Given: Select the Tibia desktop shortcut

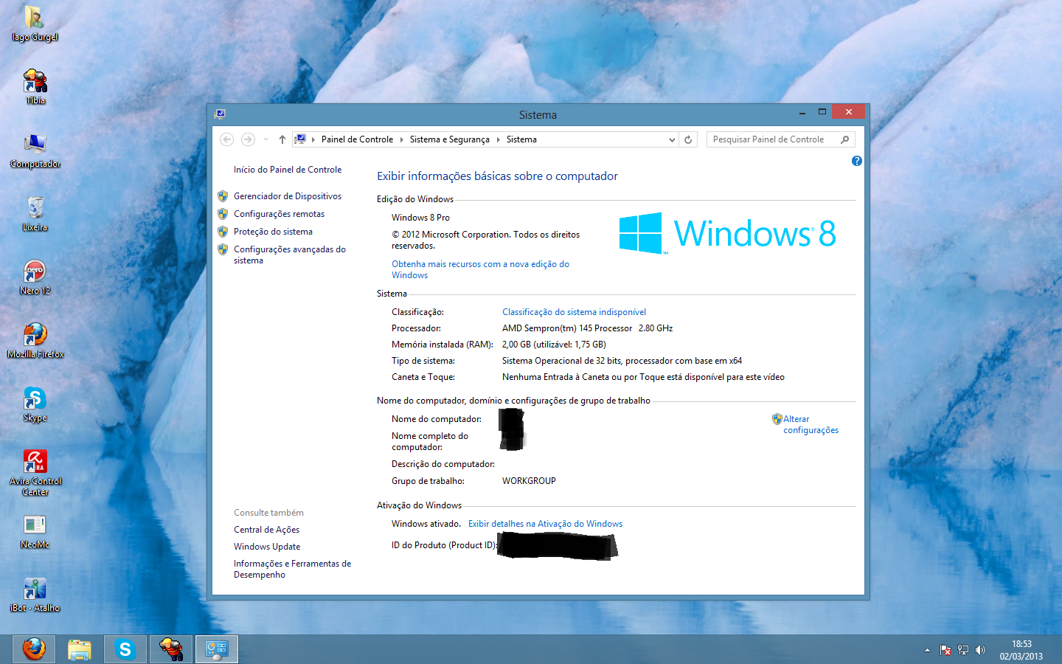Looking at the screenshot, I should 35,86.
